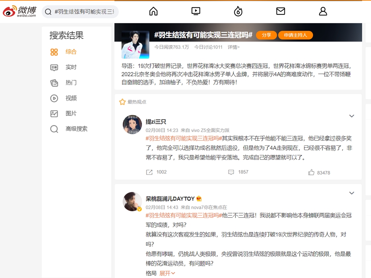This screenshot has width=371, height=278.
Task: Expand options chevron on 呆桃磊澜儿DAYTOY post
Action: (x=351, y=193)
